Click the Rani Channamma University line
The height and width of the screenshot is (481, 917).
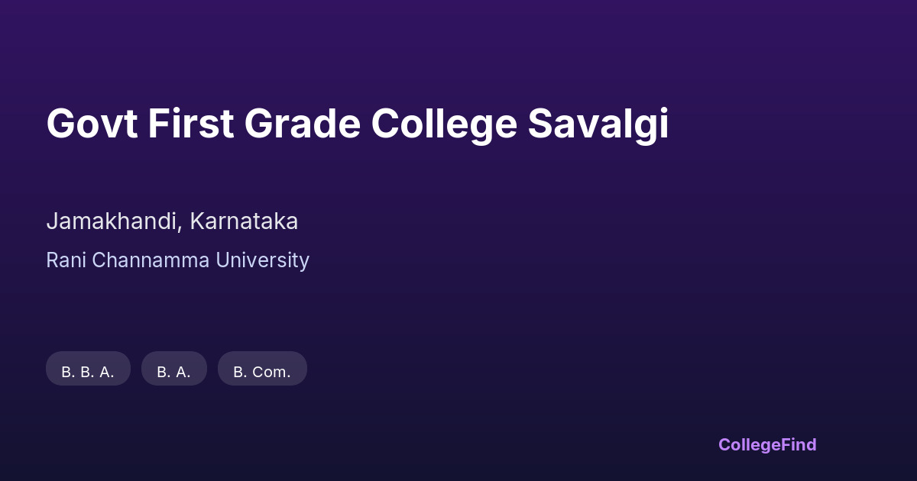(x=177, y=260)
